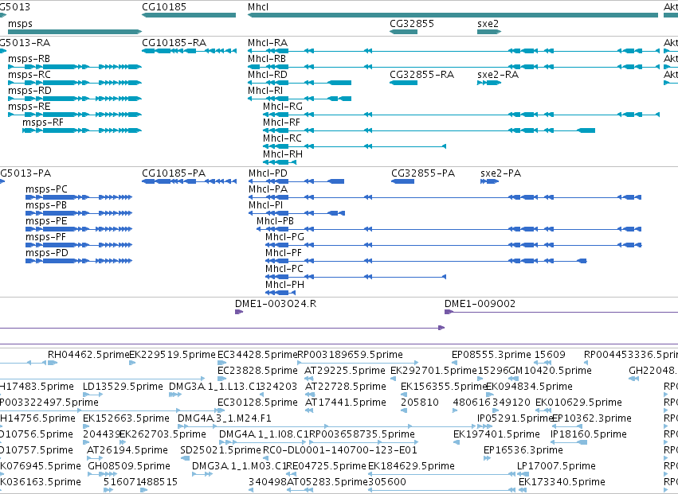Click the CG10185 gene label

(164, 7)
